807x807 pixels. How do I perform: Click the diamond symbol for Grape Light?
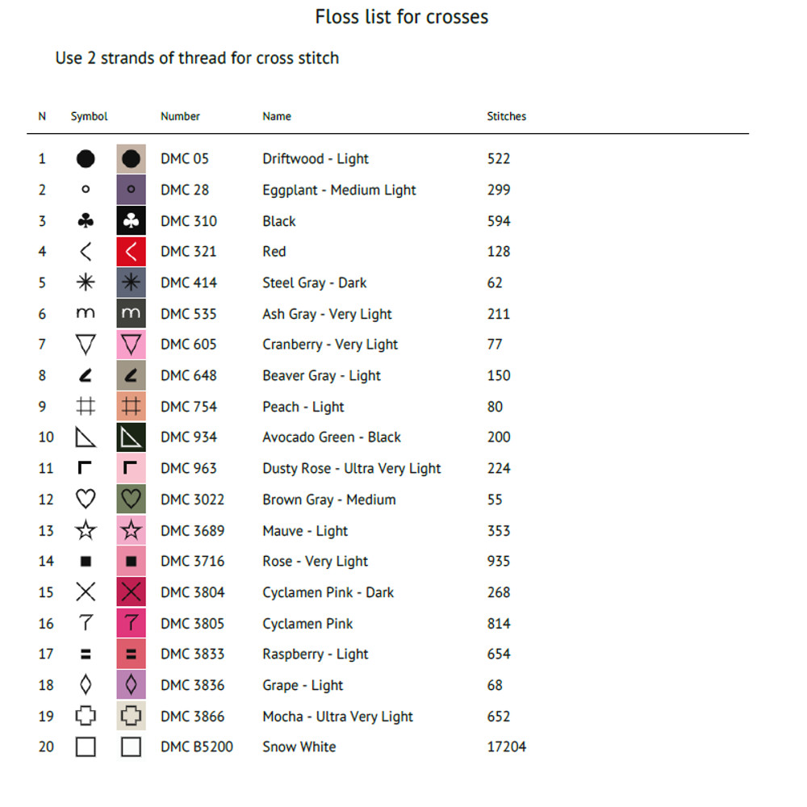coord(86,685)
